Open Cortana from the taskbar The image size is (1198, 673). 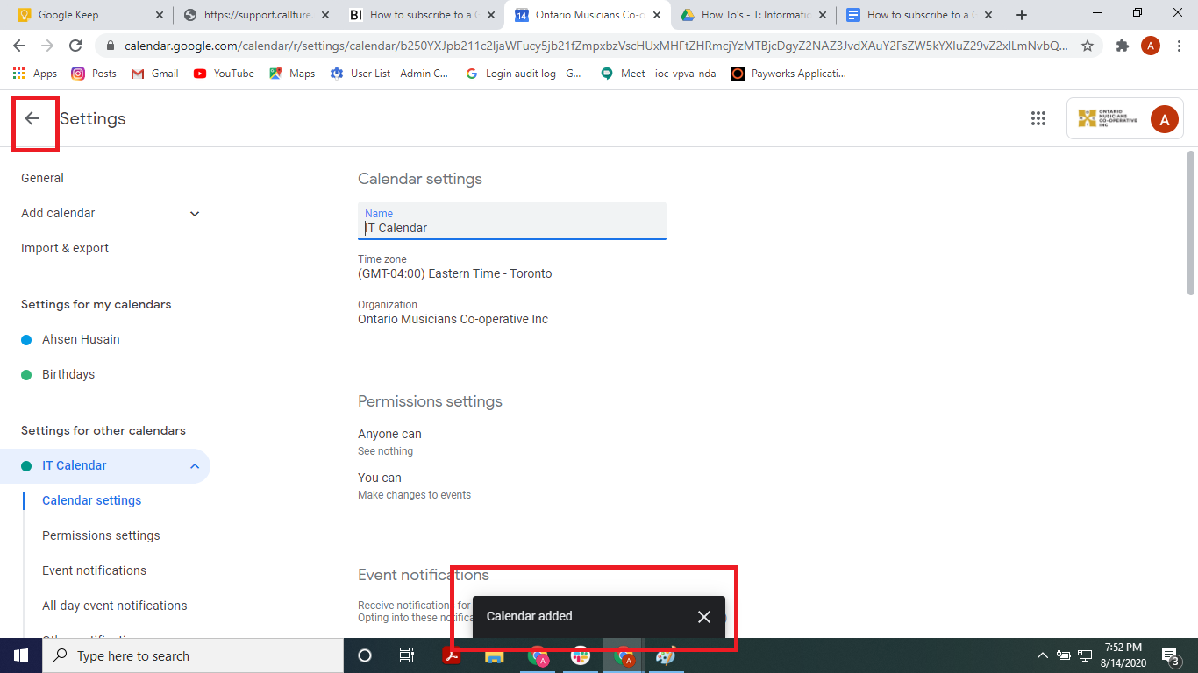365,655
